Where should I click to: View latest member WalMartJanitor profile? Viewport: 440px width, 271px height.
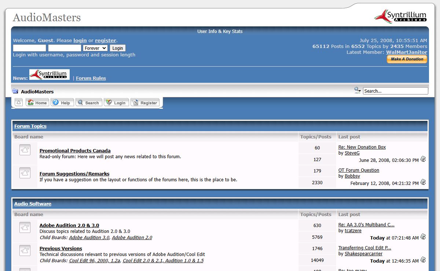407,52
